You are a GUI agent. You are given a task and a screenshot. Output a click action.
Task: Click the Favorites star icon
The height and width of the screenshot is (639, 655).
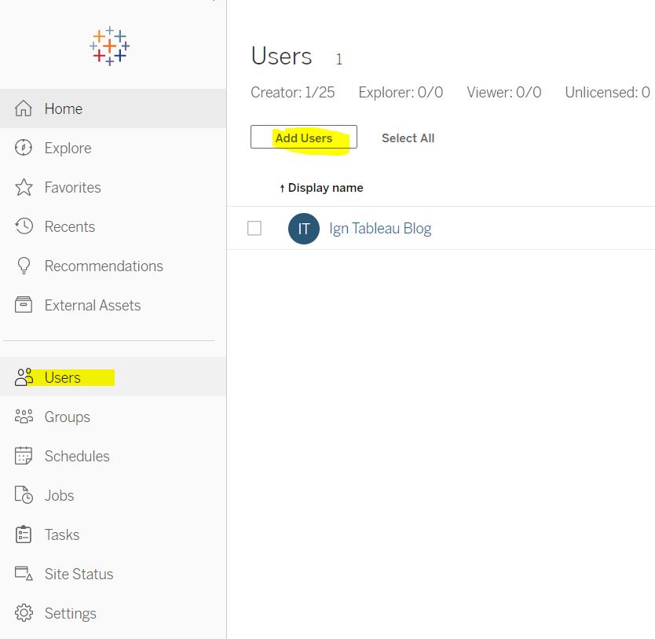click(x=24, y=188)
